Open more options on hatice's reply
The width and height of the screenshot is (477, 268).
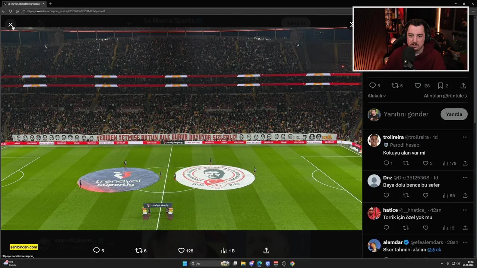pos(465,210)
